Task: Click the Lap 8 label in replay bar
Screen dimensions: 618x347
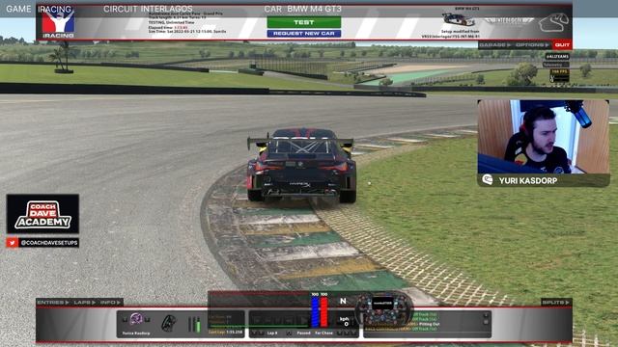Action: coord(272,333)
